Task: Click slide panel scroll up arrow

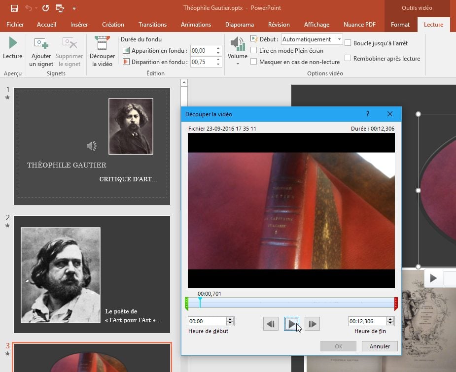Action: (184, 83)
